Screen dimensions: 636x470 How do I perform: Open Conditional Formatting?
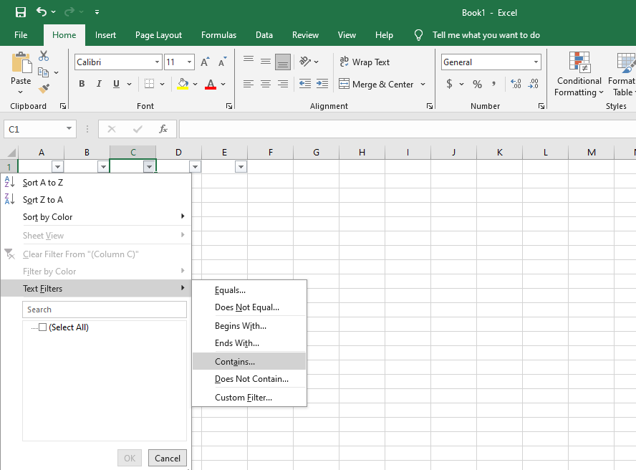point(579,77)
